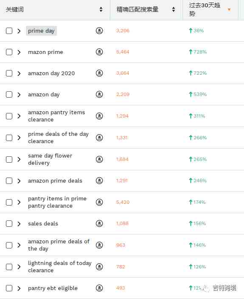The image size is (244, 299).
Task: Click Amazon icon for same day flower delivery
Action: click(99, 159)
